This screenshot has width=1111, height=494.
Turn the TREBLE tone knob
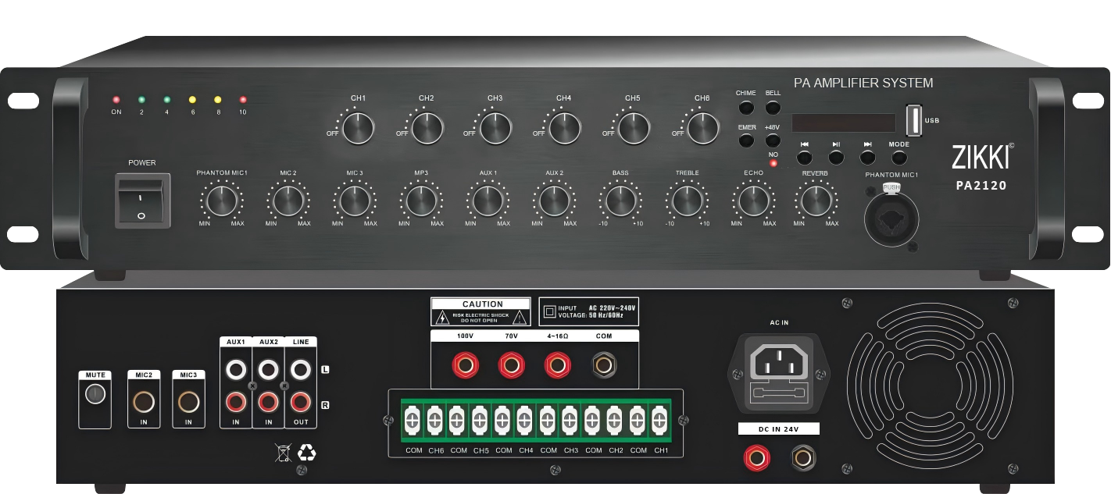pos(687,201)
